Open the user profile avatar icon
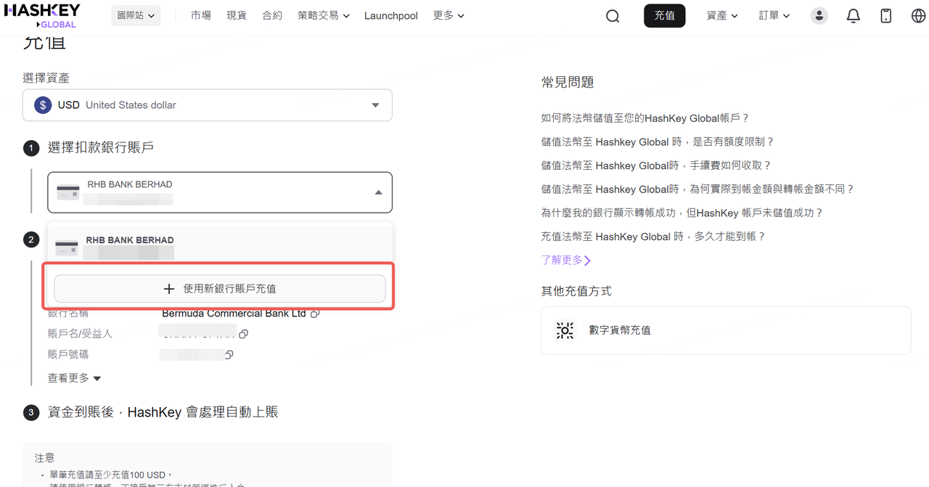This screenshot has width=929, height=487. click(x=819, y=15)
